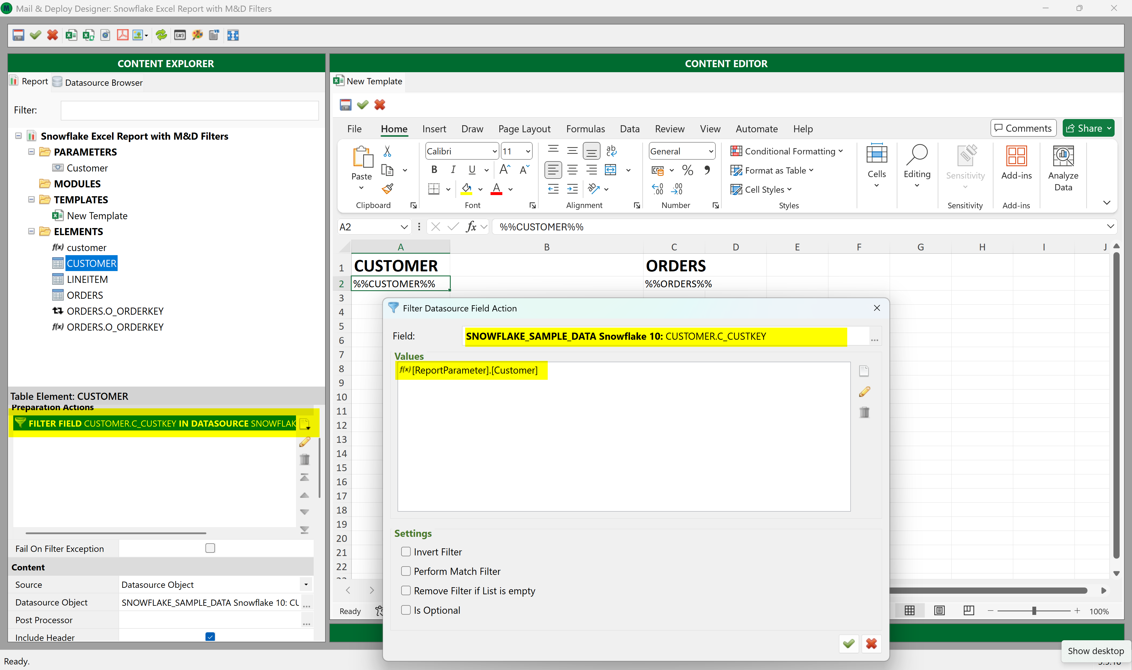Open the font size dropdown

click(x=528, y=151)
